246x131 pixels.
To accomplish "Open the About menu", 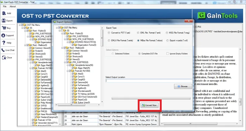I will point(13,6).
